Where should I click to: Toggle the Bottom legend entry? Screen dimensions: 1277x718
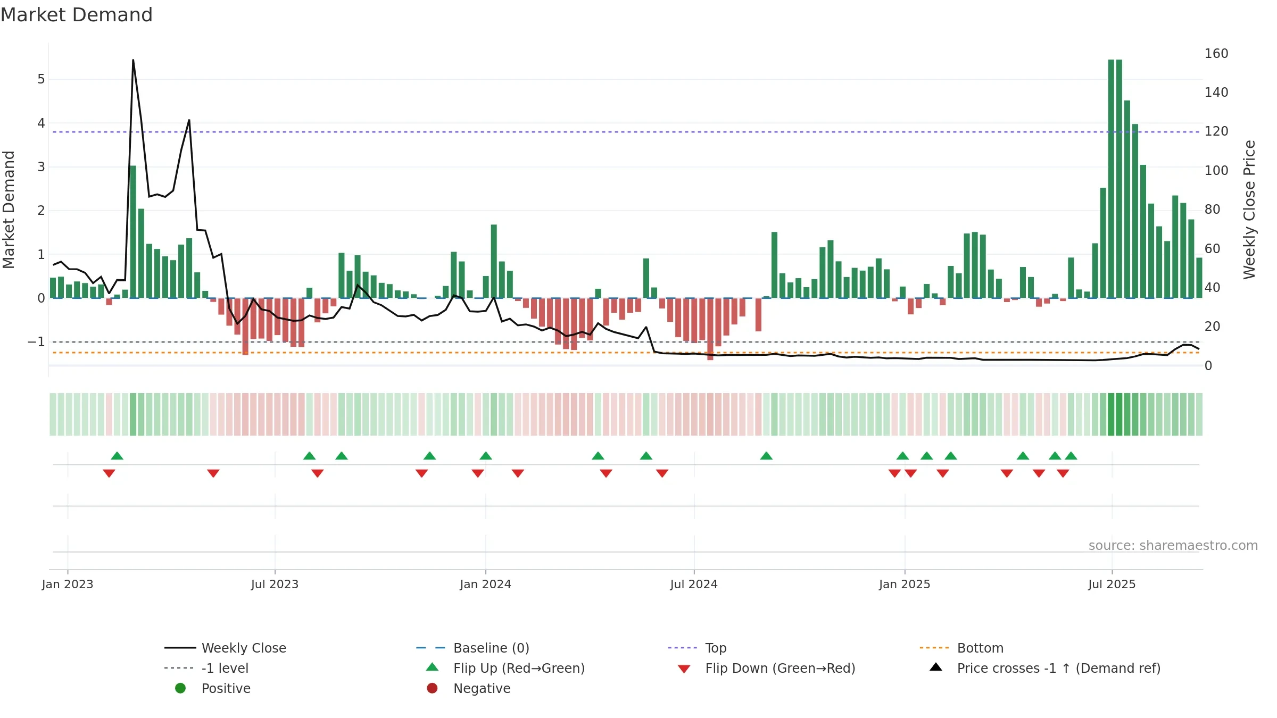coord(961,648)
